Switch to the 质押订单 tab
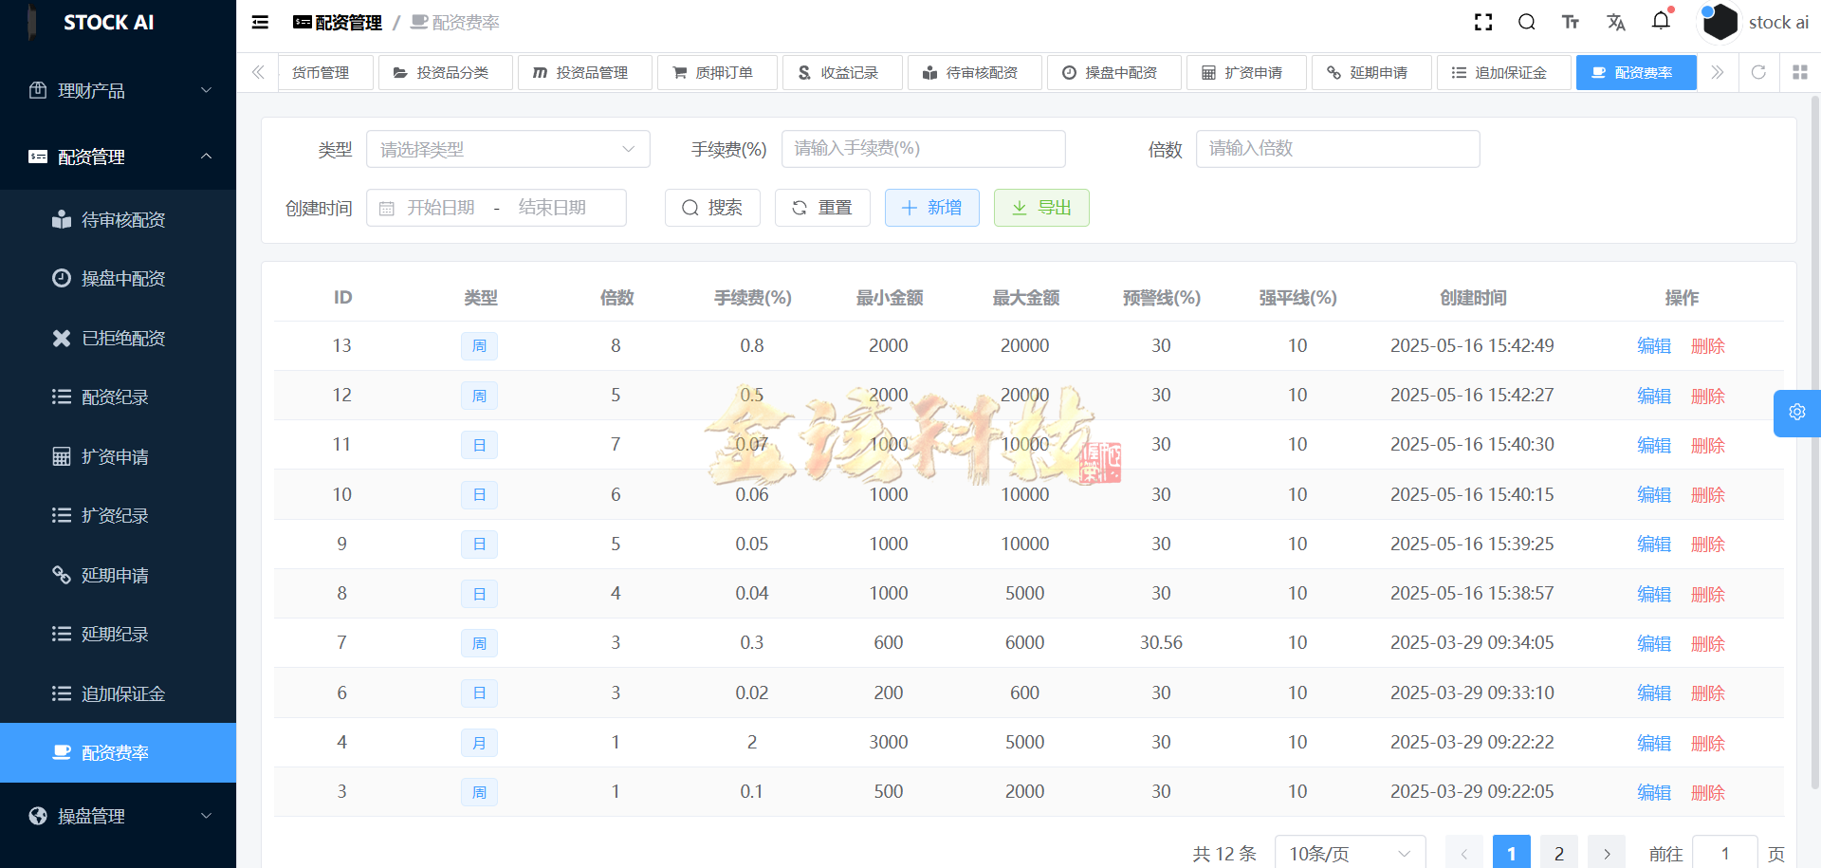This screenshot has height=868, width=1821. coord(717,72)
